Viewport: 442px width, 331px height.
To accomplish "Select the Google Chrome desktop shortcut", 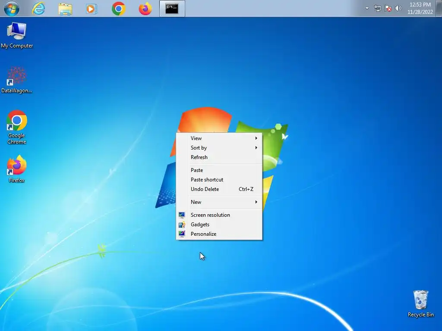I will (17, 127).
